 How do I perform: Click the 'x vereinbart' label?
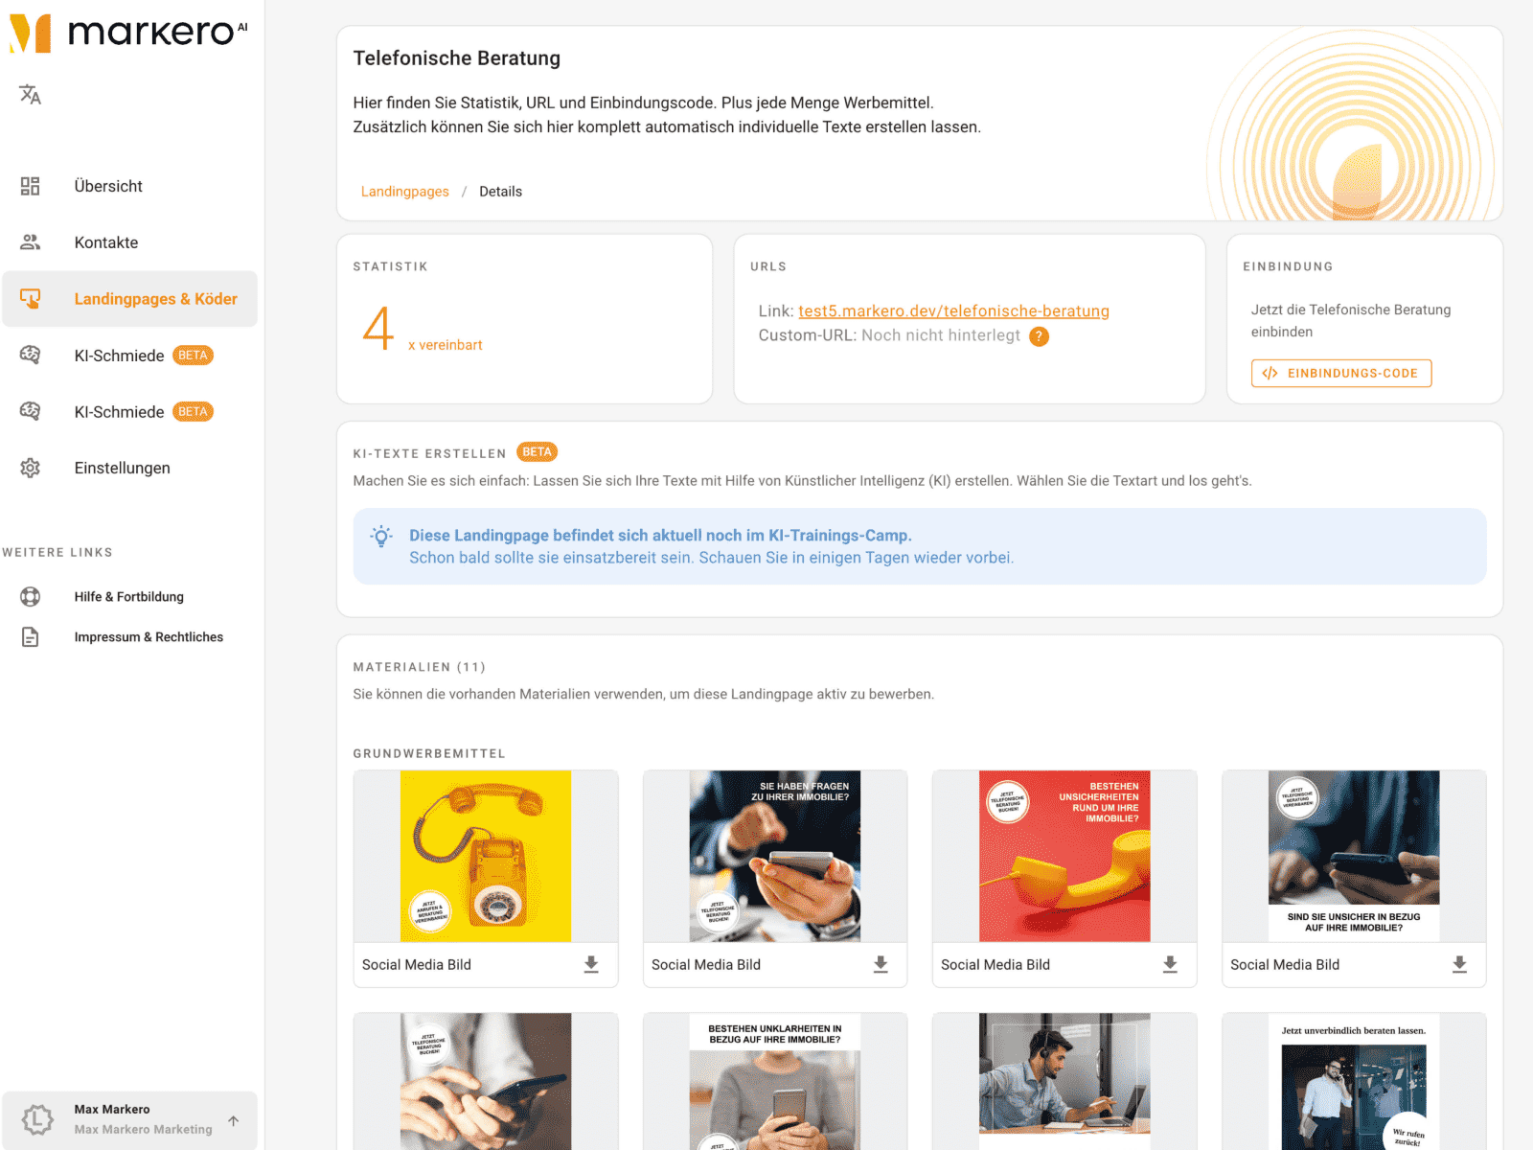tap(446, 345)
